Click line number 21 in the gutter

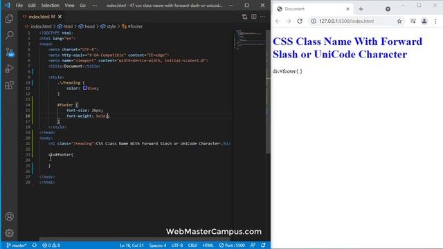pos(28,143)
